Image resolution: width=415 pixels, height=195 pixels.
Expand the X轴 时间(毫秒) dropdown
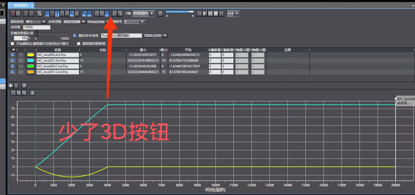pos(144,13)
